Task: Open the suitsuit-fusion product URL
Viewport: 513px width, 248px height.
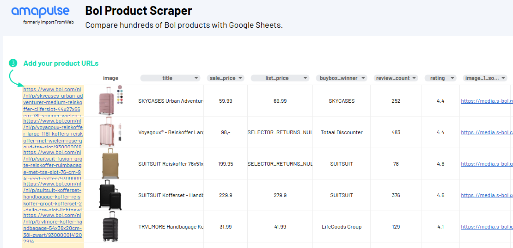Action: click(x=53, y=165)
